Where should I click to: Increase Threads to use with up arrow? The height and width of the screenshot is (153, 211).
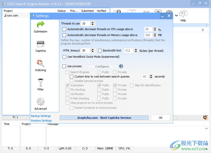(x=92, y=22)
